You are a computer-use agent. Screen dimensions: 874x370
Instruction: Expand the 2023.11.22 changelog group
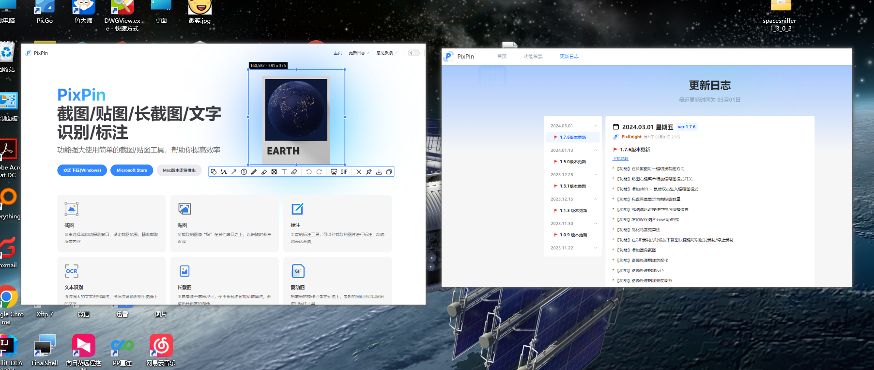click(x=596, y=248)
